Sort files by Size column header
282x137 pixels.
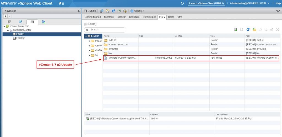156,36
